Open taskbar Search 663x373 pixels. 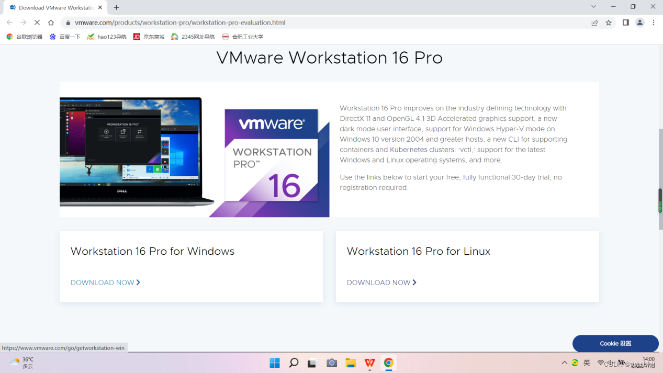pos(294,363)
